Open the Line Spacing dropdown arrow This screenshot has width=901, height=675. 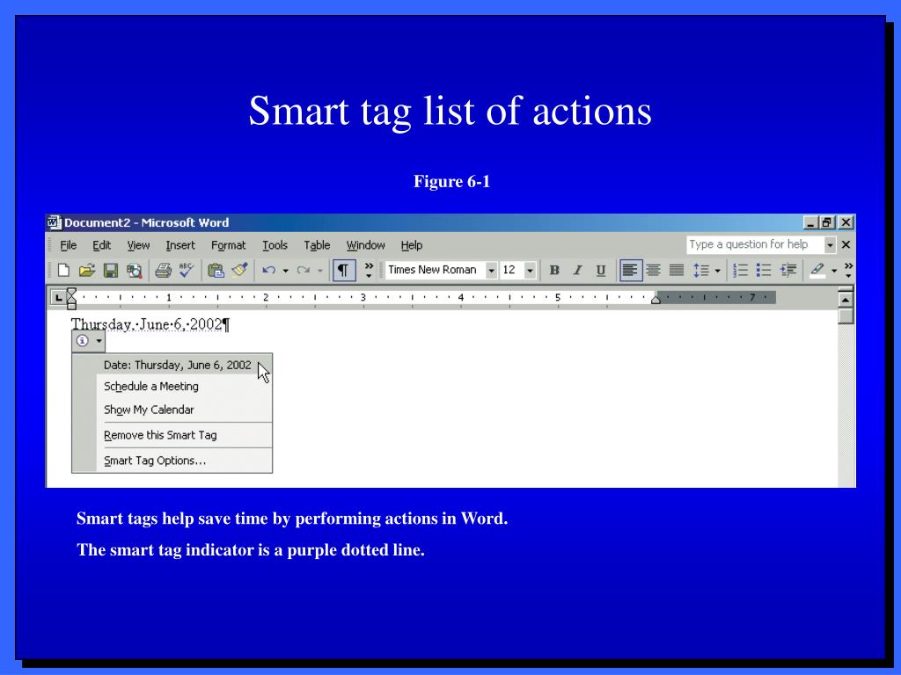(x=718, y=271)
